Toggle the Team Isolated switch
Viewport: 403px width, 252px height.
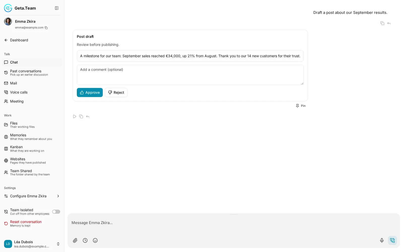point(56,212)
